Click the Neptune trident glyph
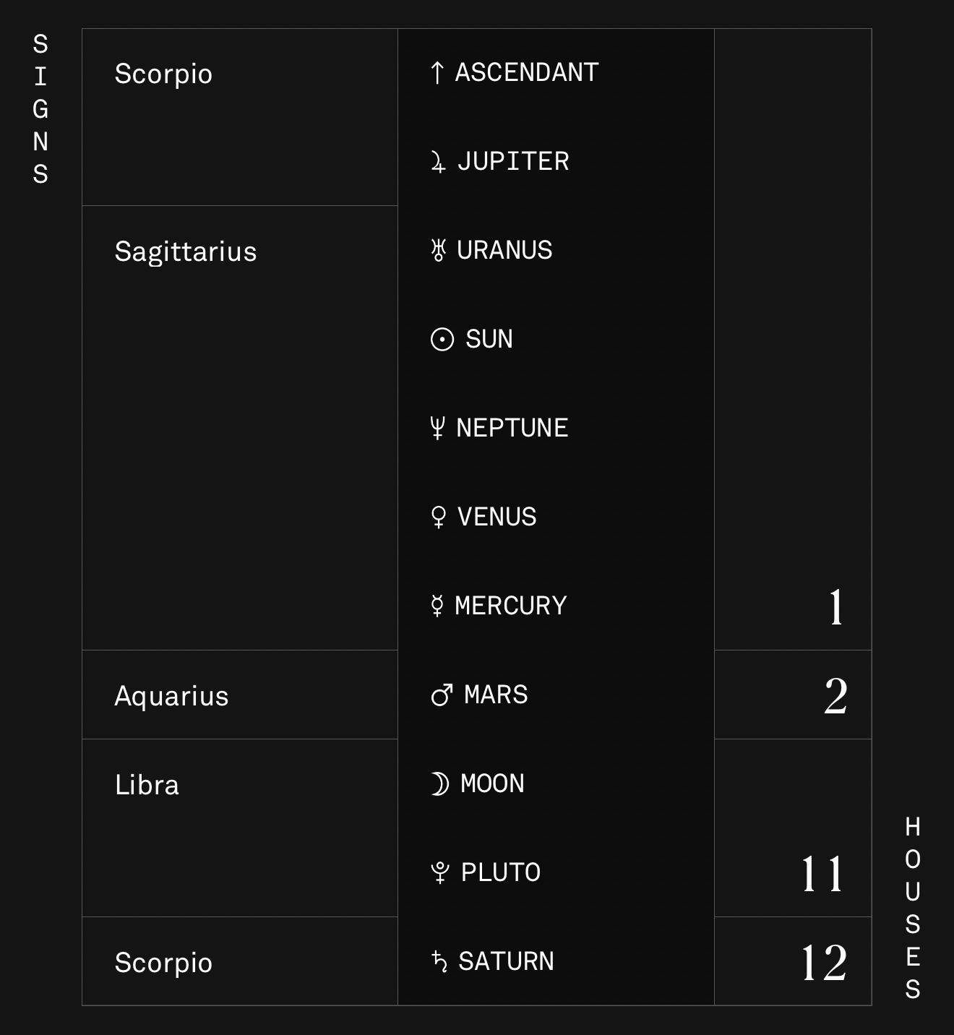 click(437, 428)
